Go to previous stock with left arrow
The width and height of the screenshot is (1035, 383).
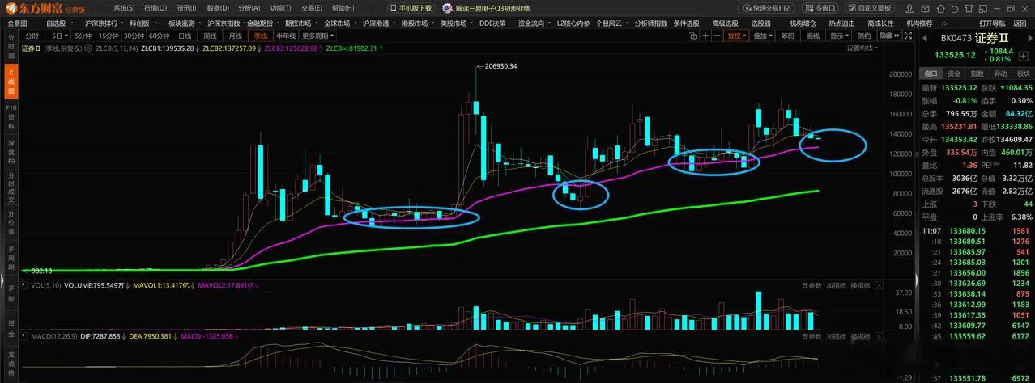(x=924, y=38)
